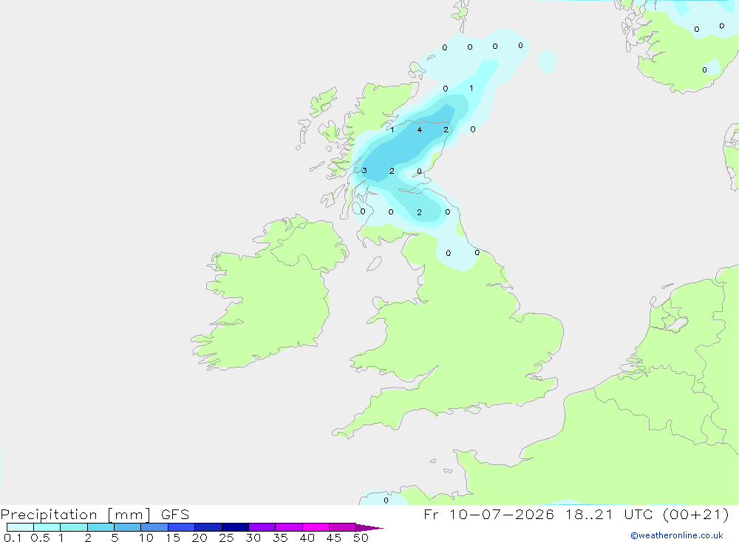Click the legend scale label "40"

point(307,538)
